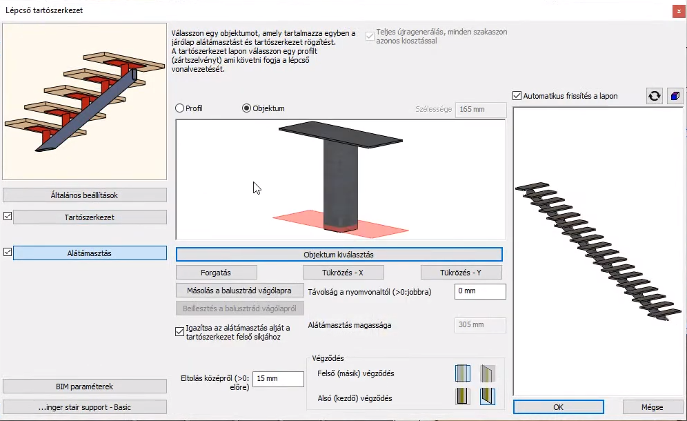Close the Lépcső tartószerkezet dialog
This screenshot has height=421, width=687.
679,11
